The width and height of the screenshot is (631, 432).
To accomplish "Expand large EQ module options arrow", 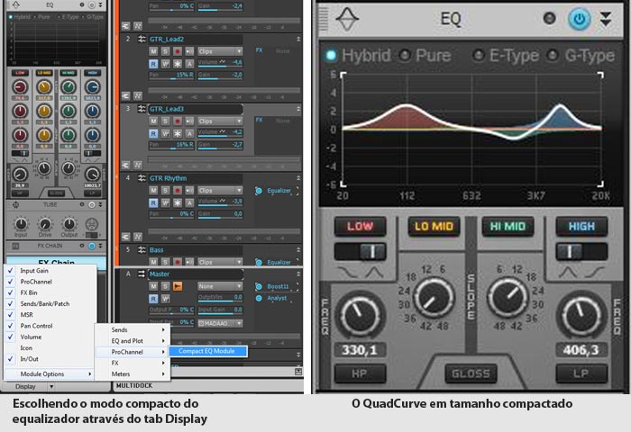I will 606,19.
